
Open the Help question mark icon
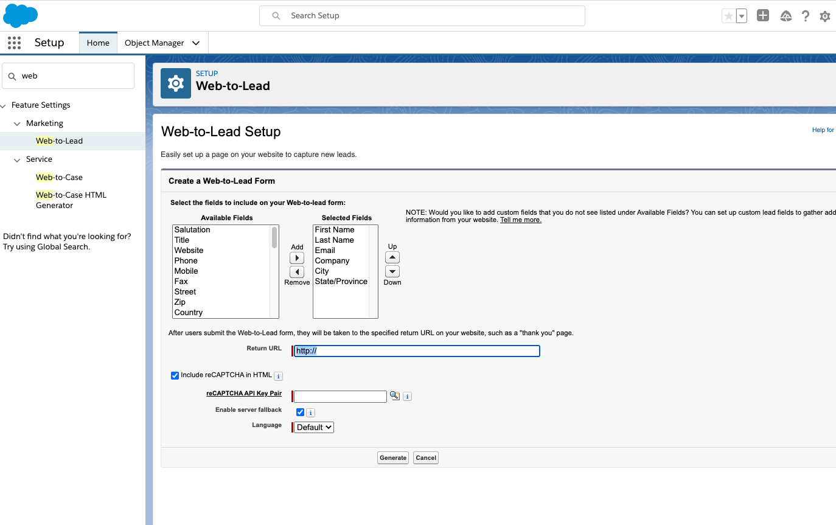(x=806, y=16)
